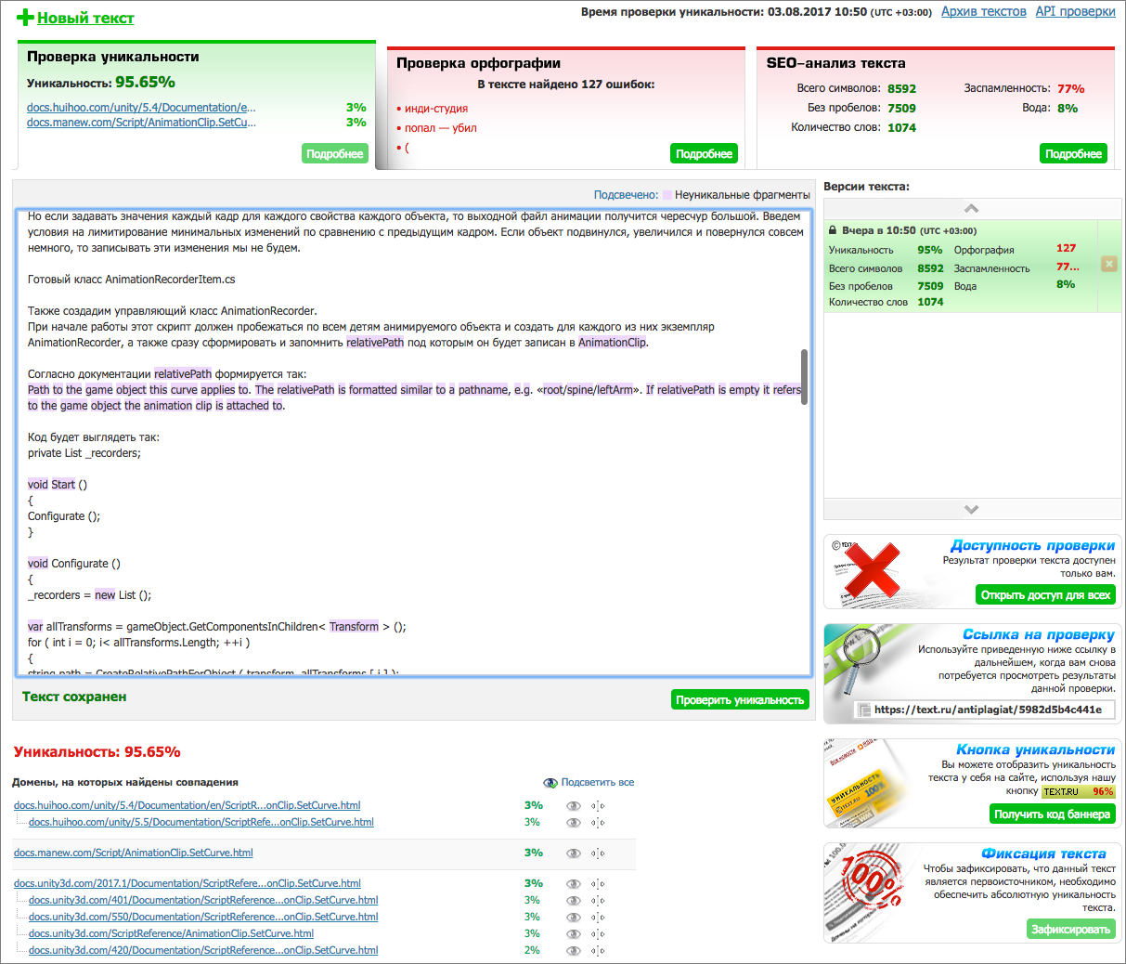
Task: Select the Вчера в 10:50 version entry
Action: (x=960, y=267)
